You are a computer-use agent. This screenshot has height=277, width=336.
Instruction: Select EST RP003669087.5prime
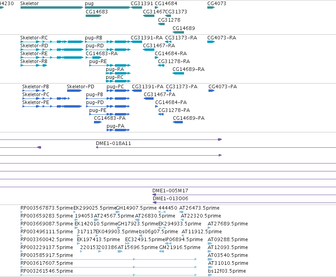coord(47,224)
